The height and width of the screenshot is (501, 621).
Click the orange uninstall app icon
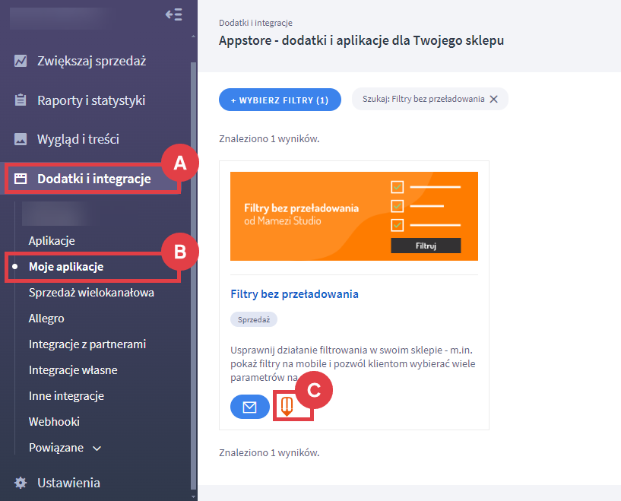point(287,407)
